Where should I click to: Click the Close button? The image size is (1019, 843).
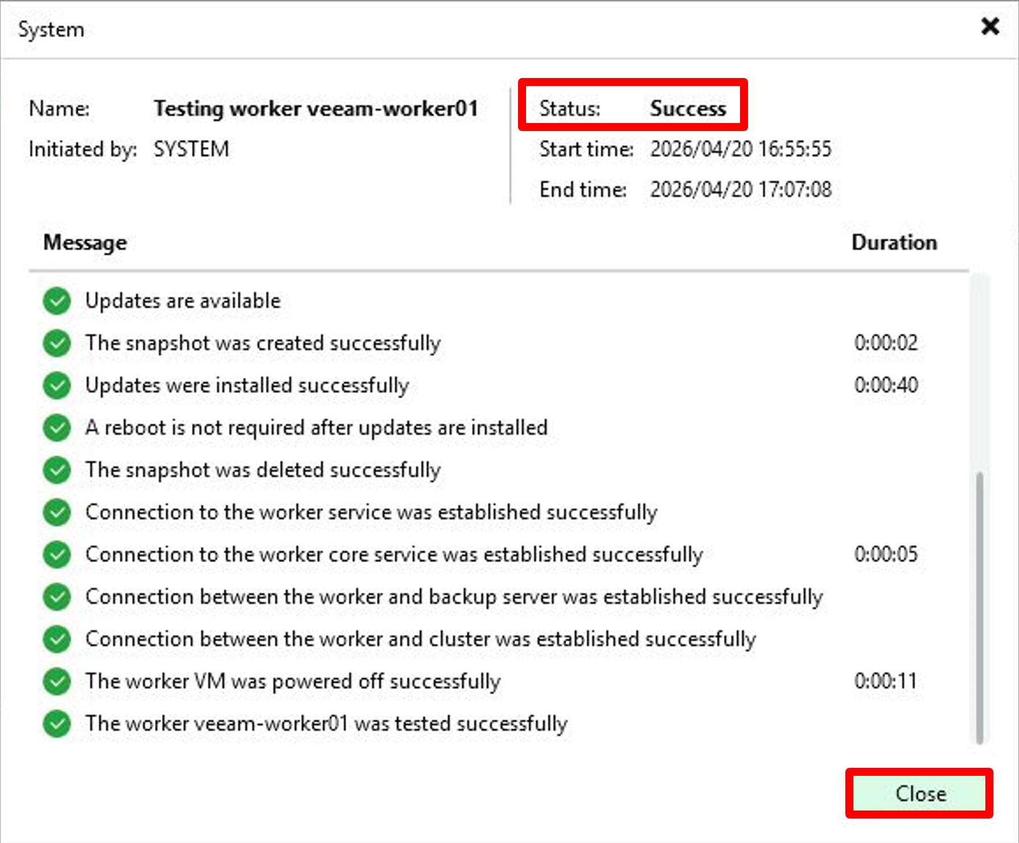click(x=919, y=793)
